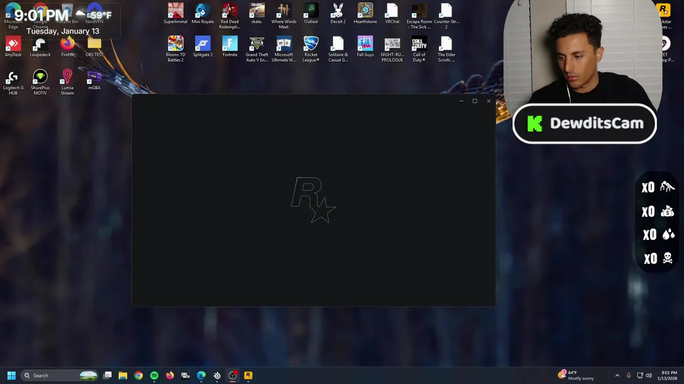Screen dimensions: 684x384
Task: Switch to Rockstar Games Launcher in taskbar
Action: [x=248, y=375]
